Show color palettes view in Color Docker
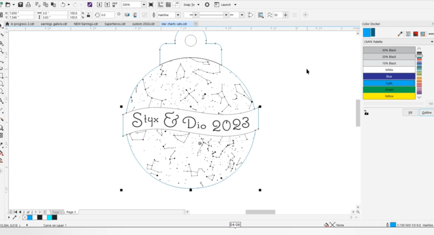Viewport: 434px width, 235px height. tap(424, 34)
